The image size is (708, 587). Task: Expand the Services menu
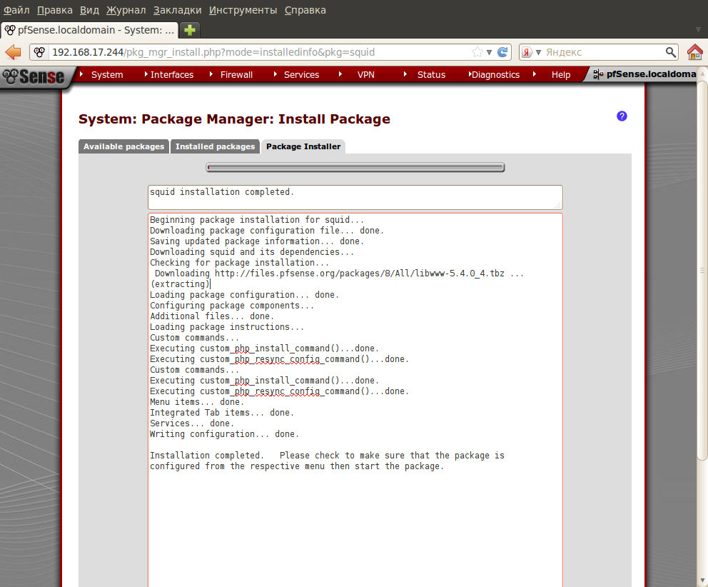301,74
